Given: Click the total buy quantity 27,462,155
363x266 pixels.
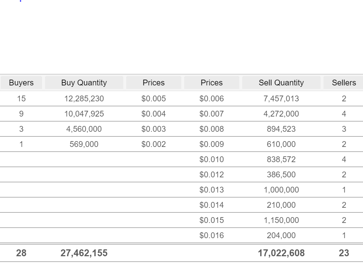Looking at the screenshot, I should 84,253.
